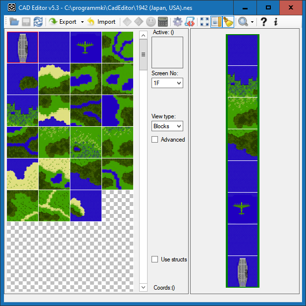Select the single wide lake block
The width and height of the screenshot is (306, 306).
[86, 79]
